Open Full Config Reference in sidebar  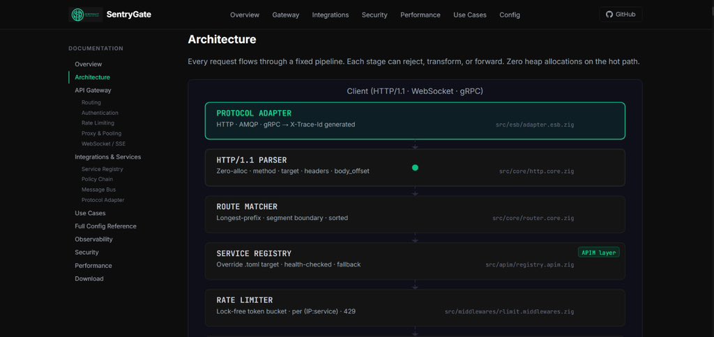pyautogui.click(x=106, y=226)
